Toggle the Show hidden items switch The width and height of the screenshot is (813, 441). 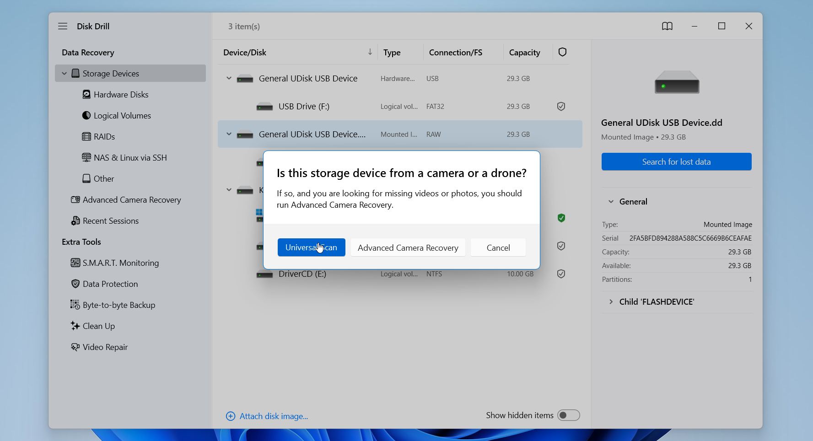568,415
